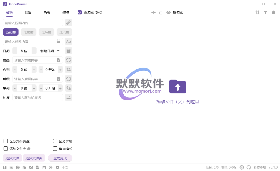Viewport: 280px width, 171px height.
Task: Click the gear settings icon at bottom
Action: (57, 167)
